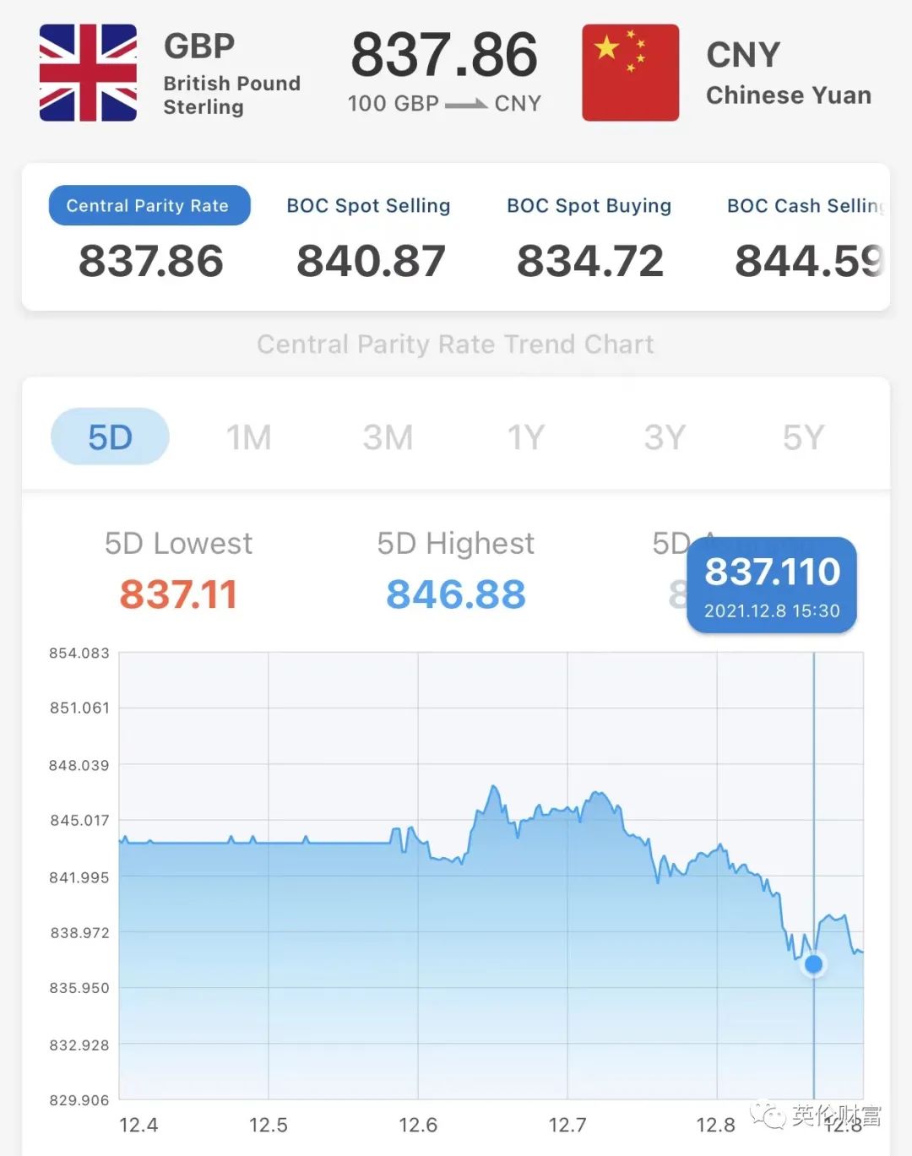The height and width of the screenshot is (1156, 912).
Task: Show the 1Y trend chart
Action: [525, 437]
